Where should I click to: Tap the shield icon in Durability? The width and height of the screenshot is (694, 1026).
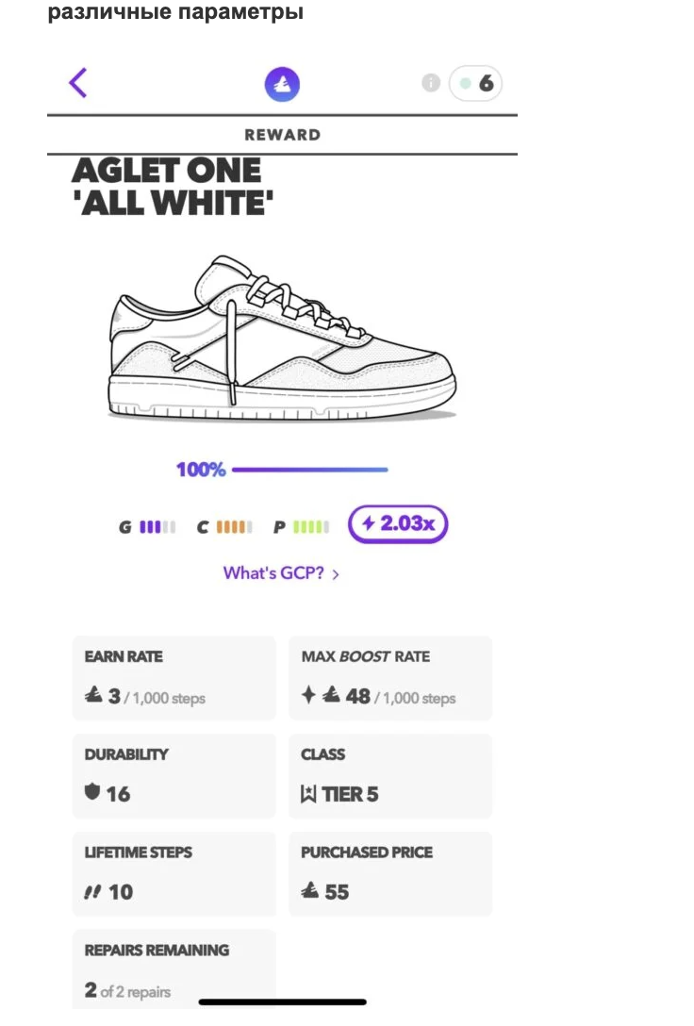click(x=92, y=792)
